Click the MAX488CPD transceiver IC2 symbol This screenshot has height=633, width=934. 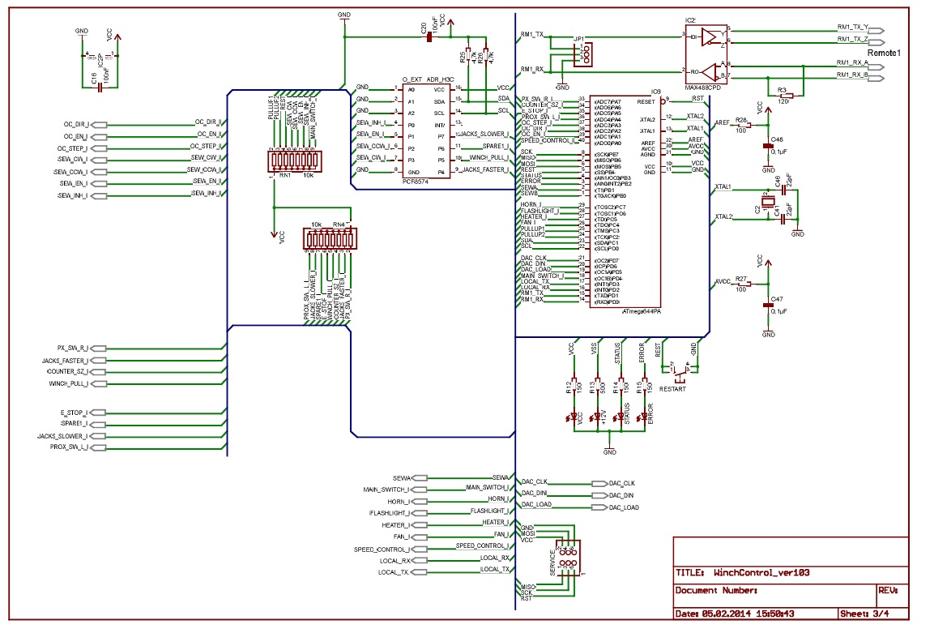pyautogui.click(x=706, y=55)
